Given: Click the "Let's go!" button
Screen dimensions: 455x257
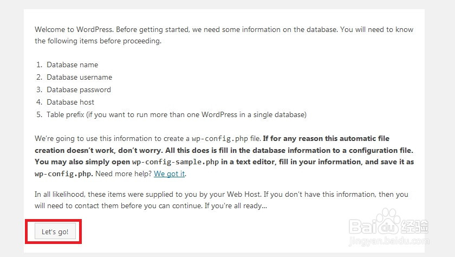Looking at the screenshot, I should (x=55, y=232).
